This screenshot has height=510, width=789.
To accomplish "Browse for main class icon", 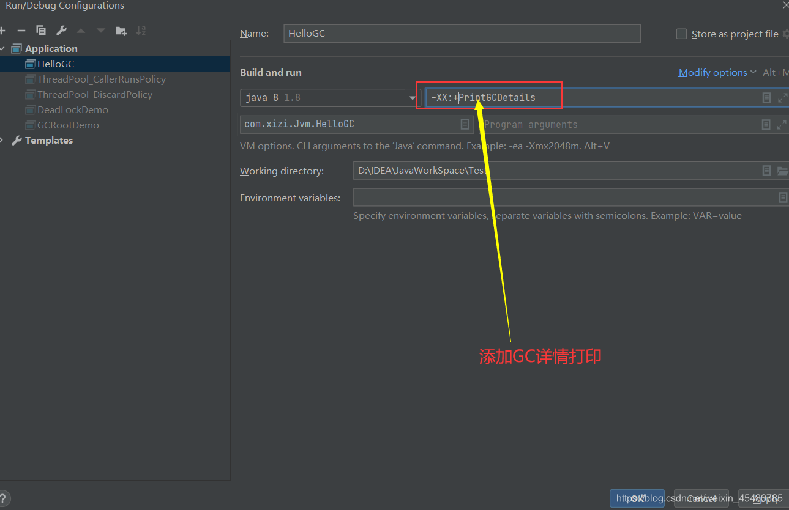I will [x=465, y=124].
